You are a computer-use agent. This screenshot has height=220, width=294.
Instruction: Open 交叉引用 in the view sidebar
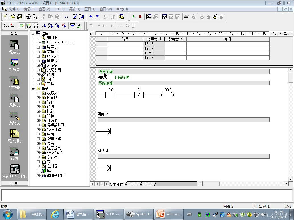coord(15,136)
